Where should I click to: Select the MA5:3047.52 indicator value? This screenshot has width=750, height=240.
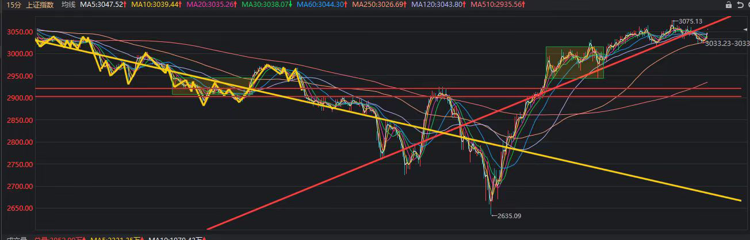tap(103, 5)
